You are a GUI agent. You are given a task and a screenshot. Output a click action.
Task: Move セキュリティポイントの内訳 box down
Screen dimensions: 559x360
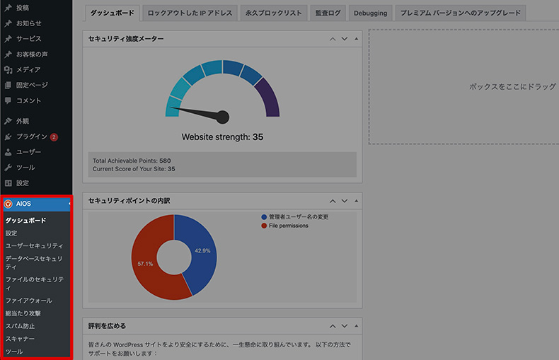pyautogui.click(x=345, y=201)
